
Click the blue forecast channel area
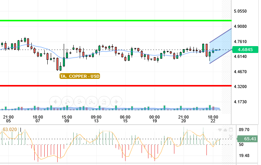click(x=221, y=47)
